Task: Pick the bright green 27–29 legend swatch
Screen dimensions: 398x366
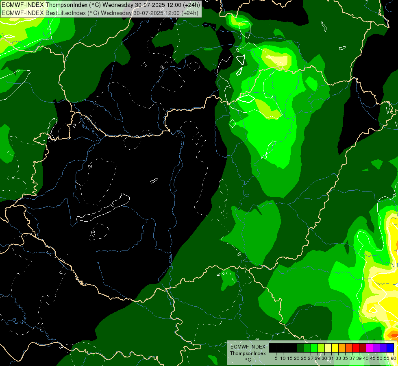Action: click(314, 348)
